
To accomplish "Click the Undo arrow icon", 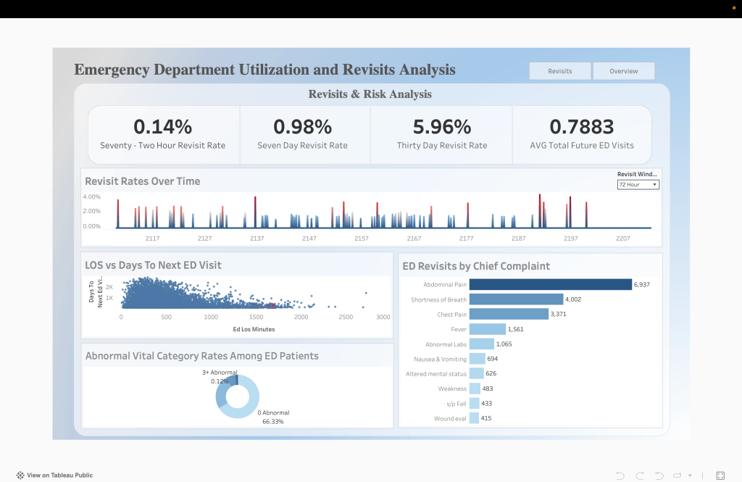I will (620, 475).
